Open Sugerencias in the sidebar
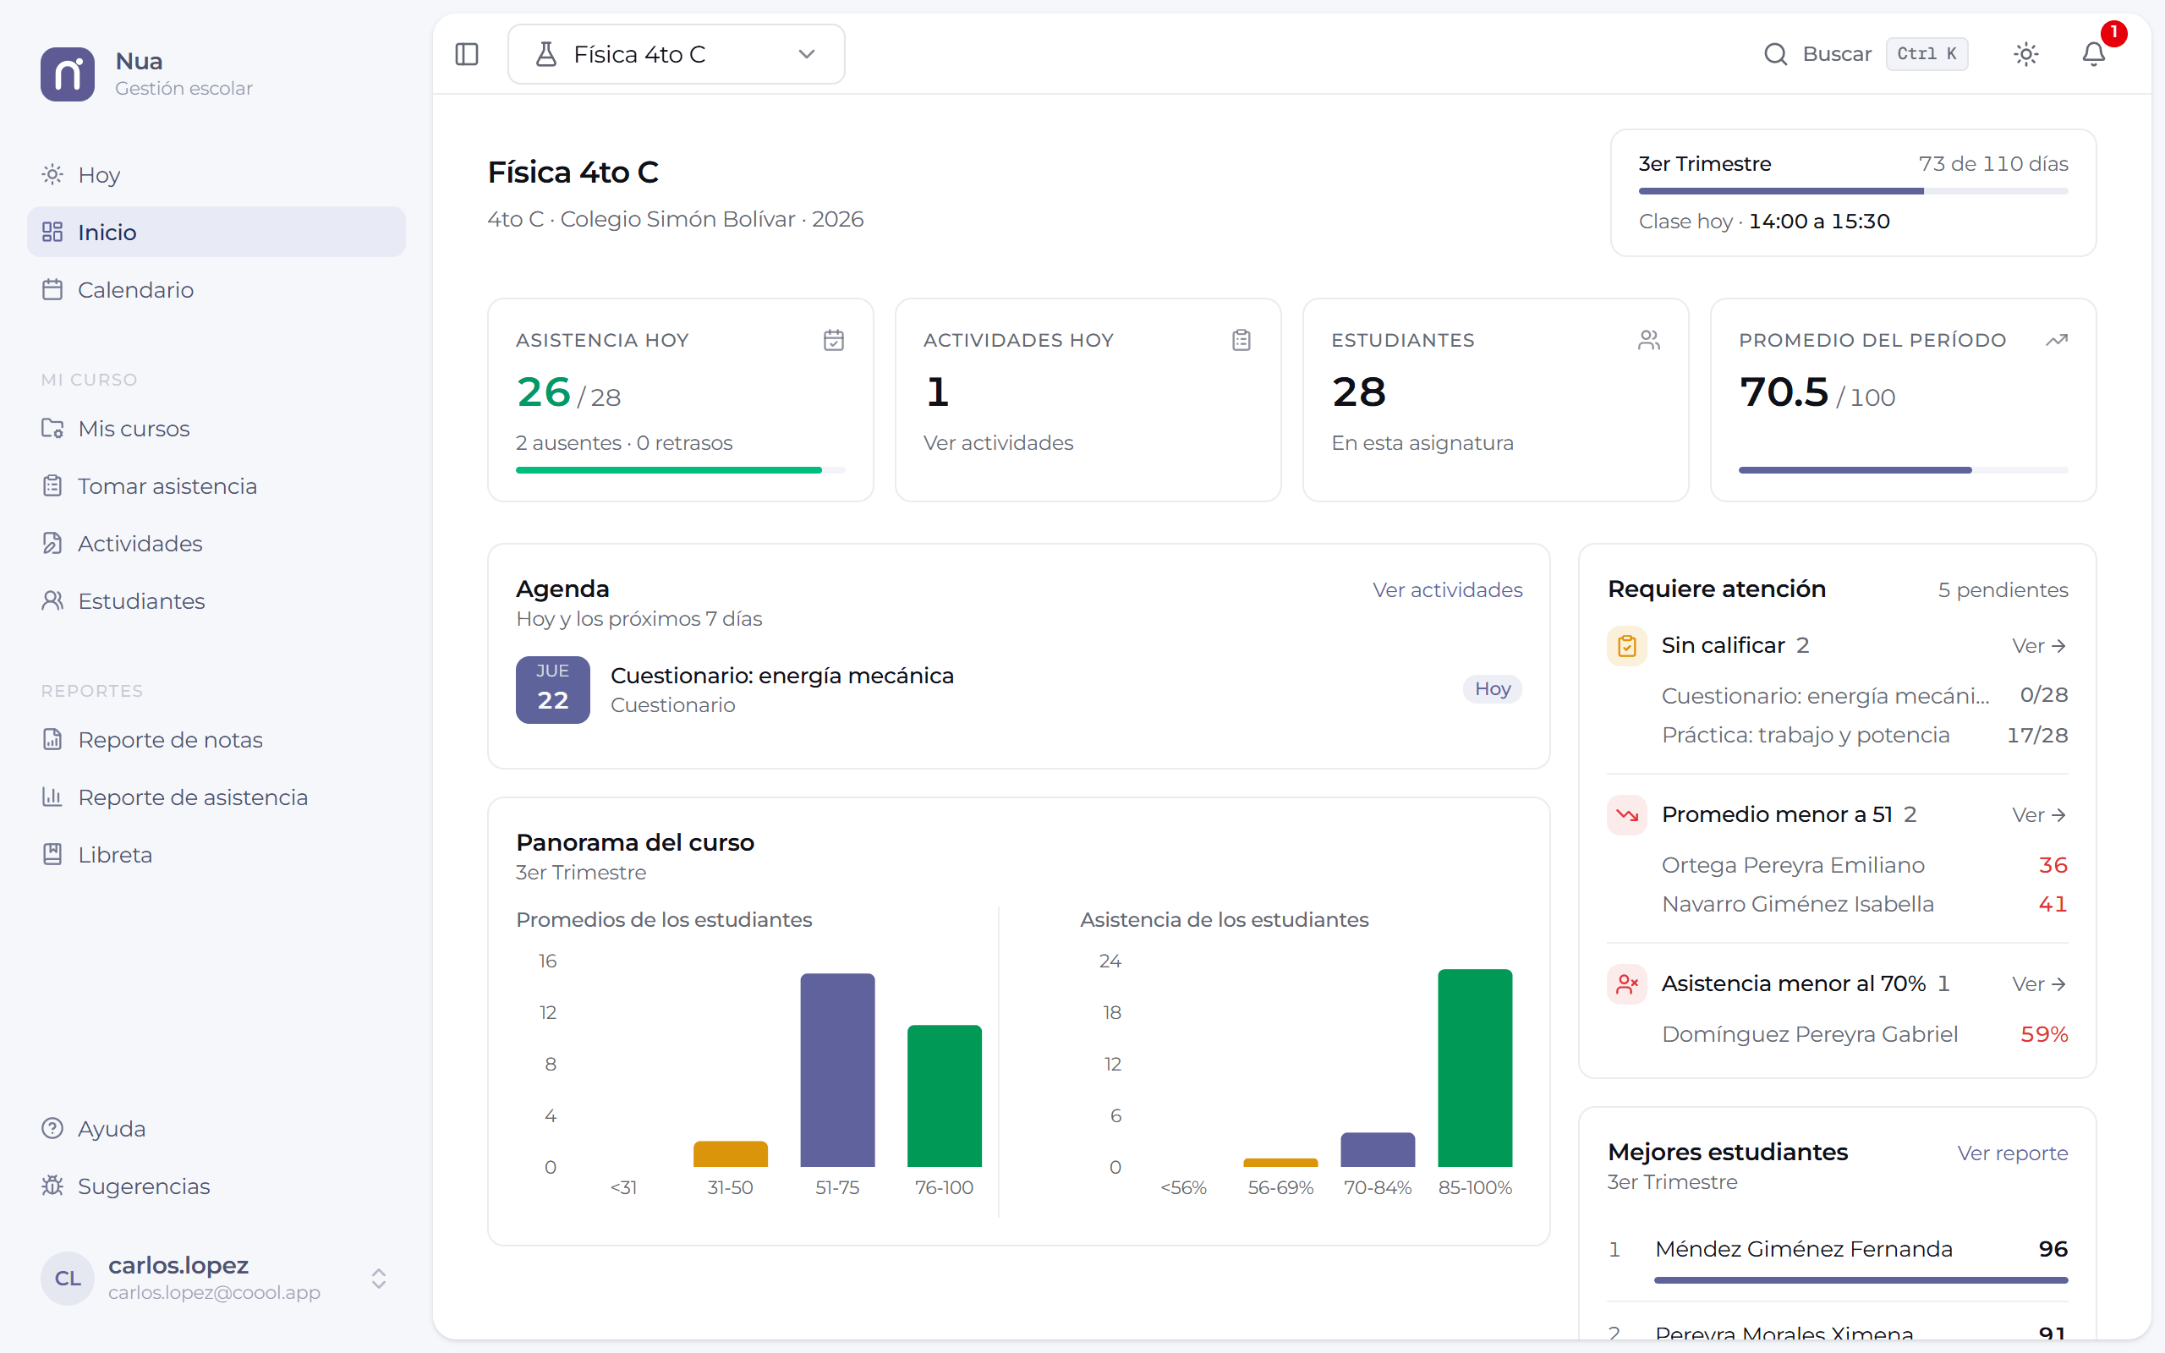 (216, 1186)
